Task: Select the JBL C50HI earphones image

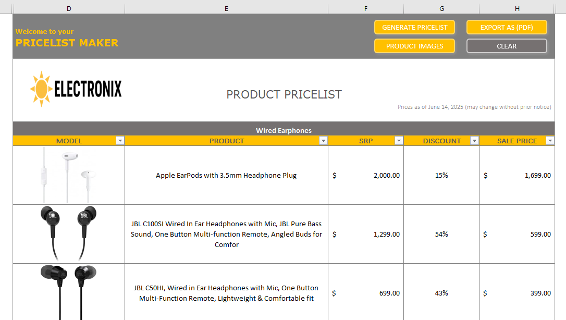Action: pos(69,292)
